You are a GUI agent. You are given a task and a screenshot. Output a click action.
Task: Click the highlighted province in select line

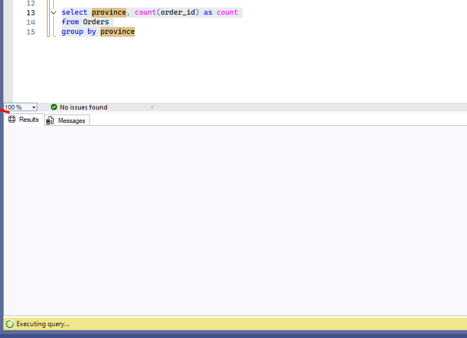(x=109, y=12)
